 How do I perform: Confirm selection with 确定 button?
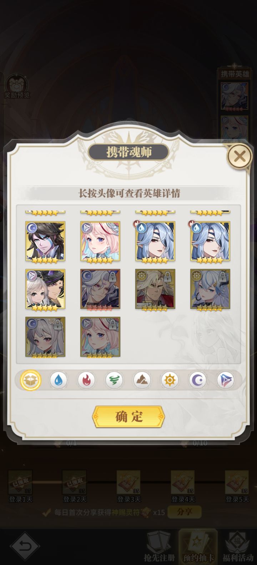[x=128, y=417]
